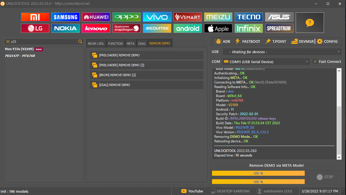The width and height of the screenshot is (346, 195).
Task: Select the Android logo tile
Action: [188, 28]
